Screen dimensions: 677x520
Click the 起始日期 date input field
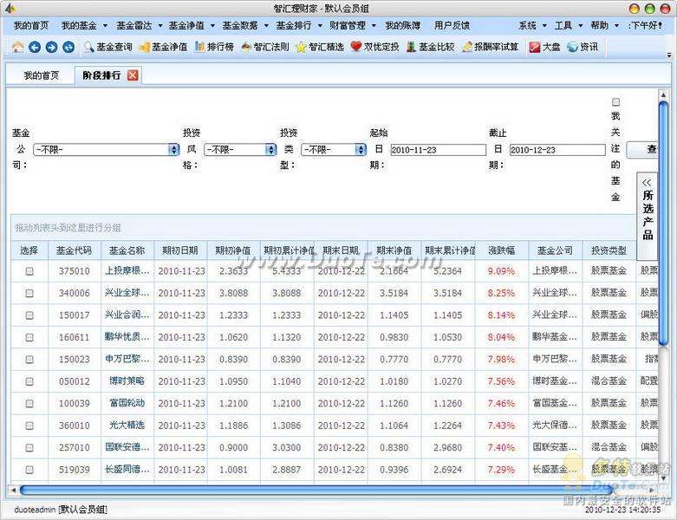point(438,150)
